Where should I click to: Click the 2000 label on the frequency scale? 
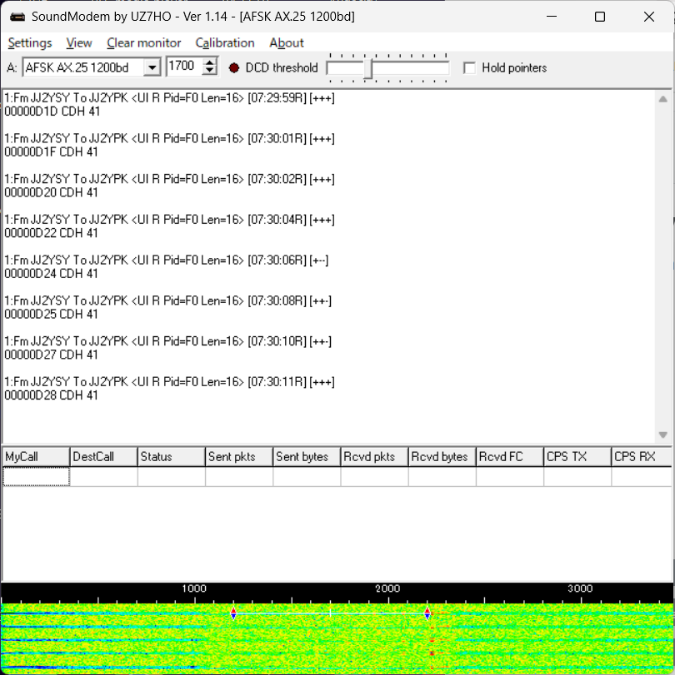(387, 588)
